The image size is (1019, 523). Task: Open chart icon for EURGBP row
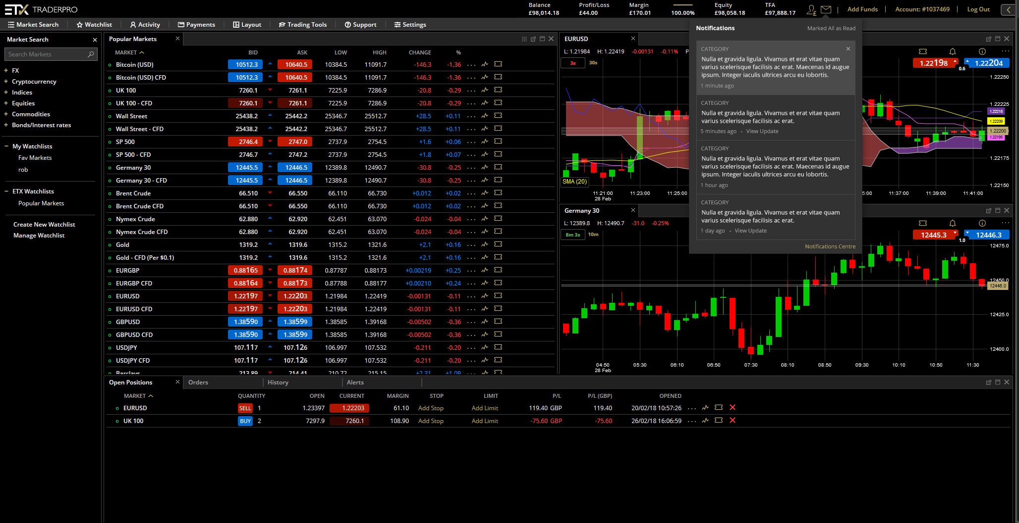click(x=485, y=270)
